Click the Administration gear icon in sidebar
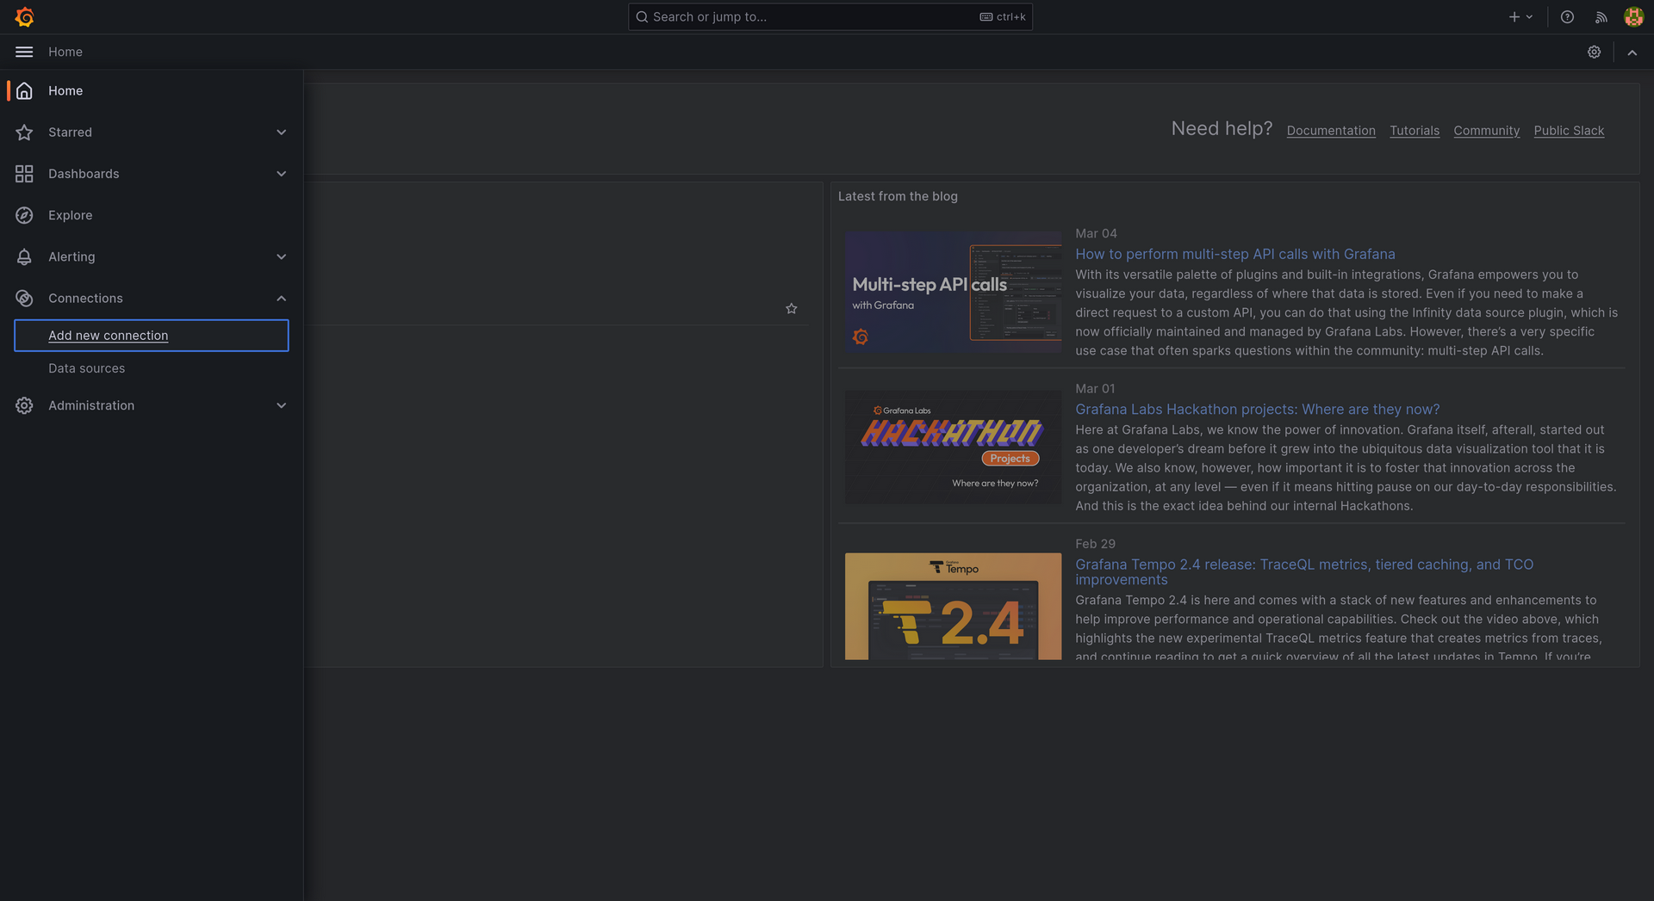Screen dimensions: 1654x901 [24, 405]
